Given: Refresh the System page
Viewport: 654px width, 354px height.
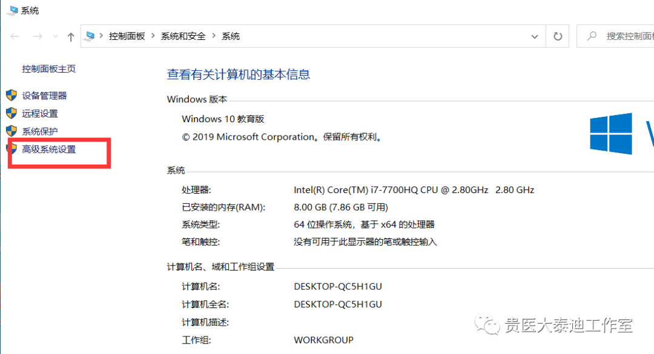Looking at the screenshot, I should (558, 36).
